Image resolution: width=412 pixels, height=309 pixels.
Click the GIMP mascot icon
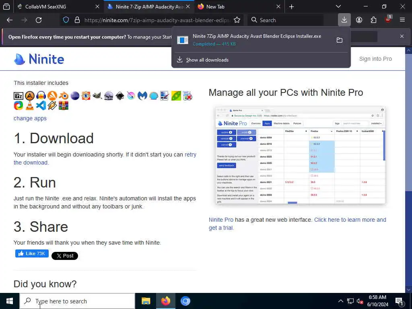pos(97,96)
